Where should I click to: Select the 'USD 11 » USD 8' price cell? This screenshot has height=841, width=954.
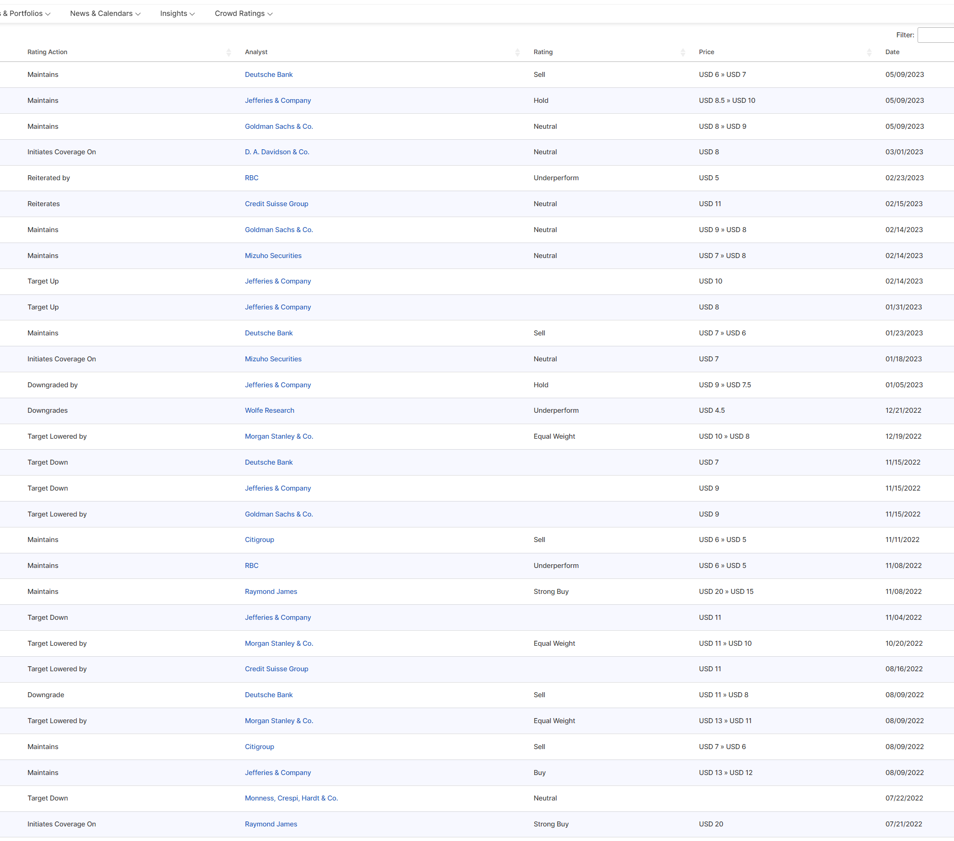(x=724, y=695)
